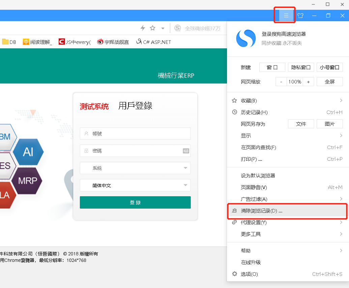Click the Sogou browser login avatar
Screen dimensions: 349x288
246,38
